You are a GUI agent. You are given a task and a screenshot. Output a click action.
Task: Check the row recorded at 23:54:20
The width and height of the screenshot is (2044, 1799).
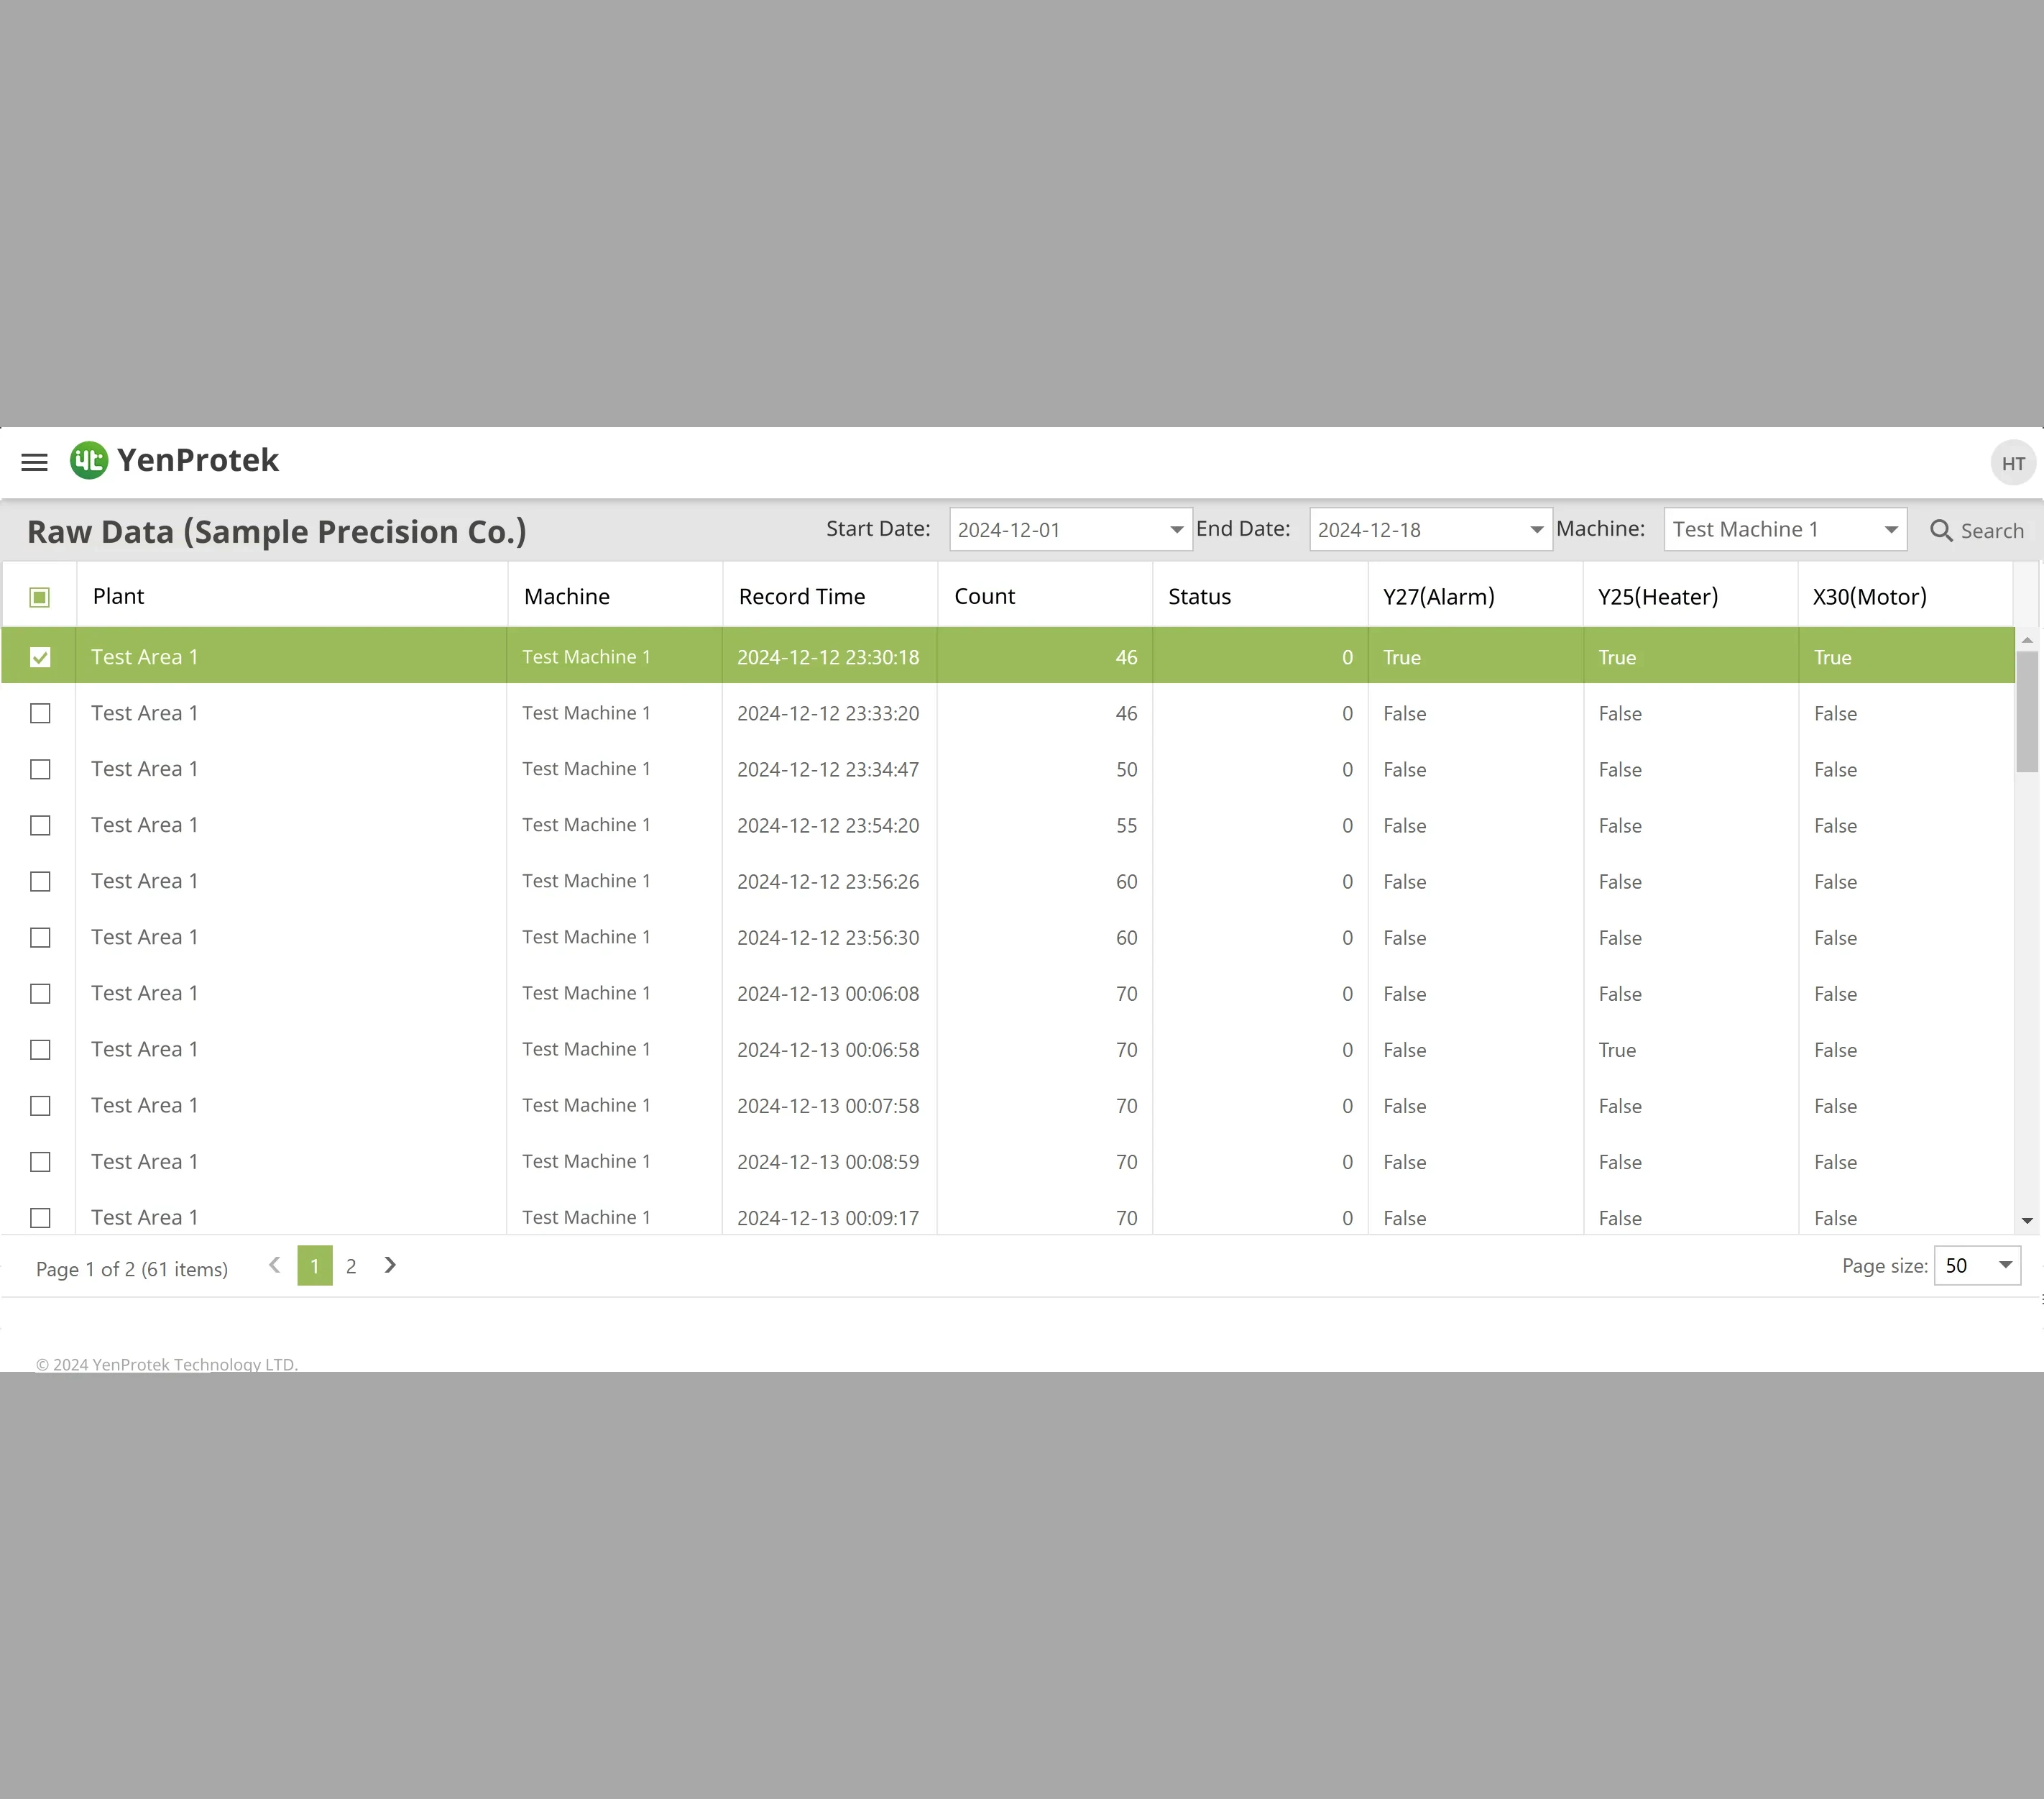(40, 825)
